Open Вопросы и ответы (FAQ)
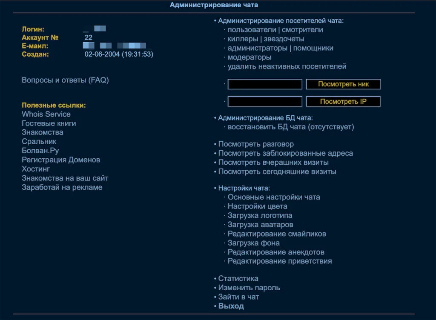Screen dimensions: 436x320 [x=65, y=80]
